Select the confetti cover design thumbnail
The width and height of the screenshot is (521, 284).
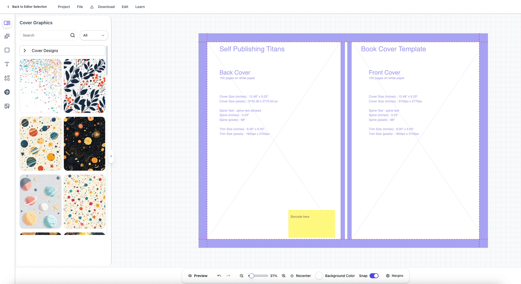(41, 86)
